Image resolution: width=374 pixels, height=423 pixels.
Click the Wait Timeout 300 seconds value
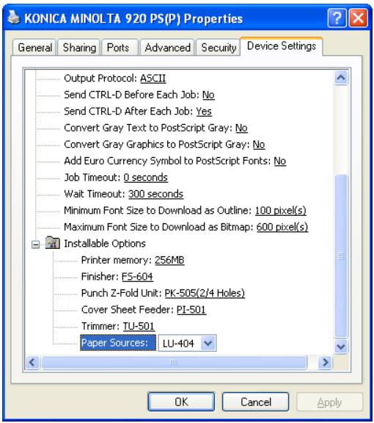pos(155,194)
